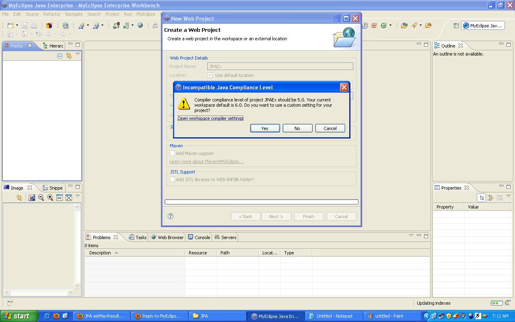
Task: Click the 100% zoom icon in Image view
Action: pos(60,198)
